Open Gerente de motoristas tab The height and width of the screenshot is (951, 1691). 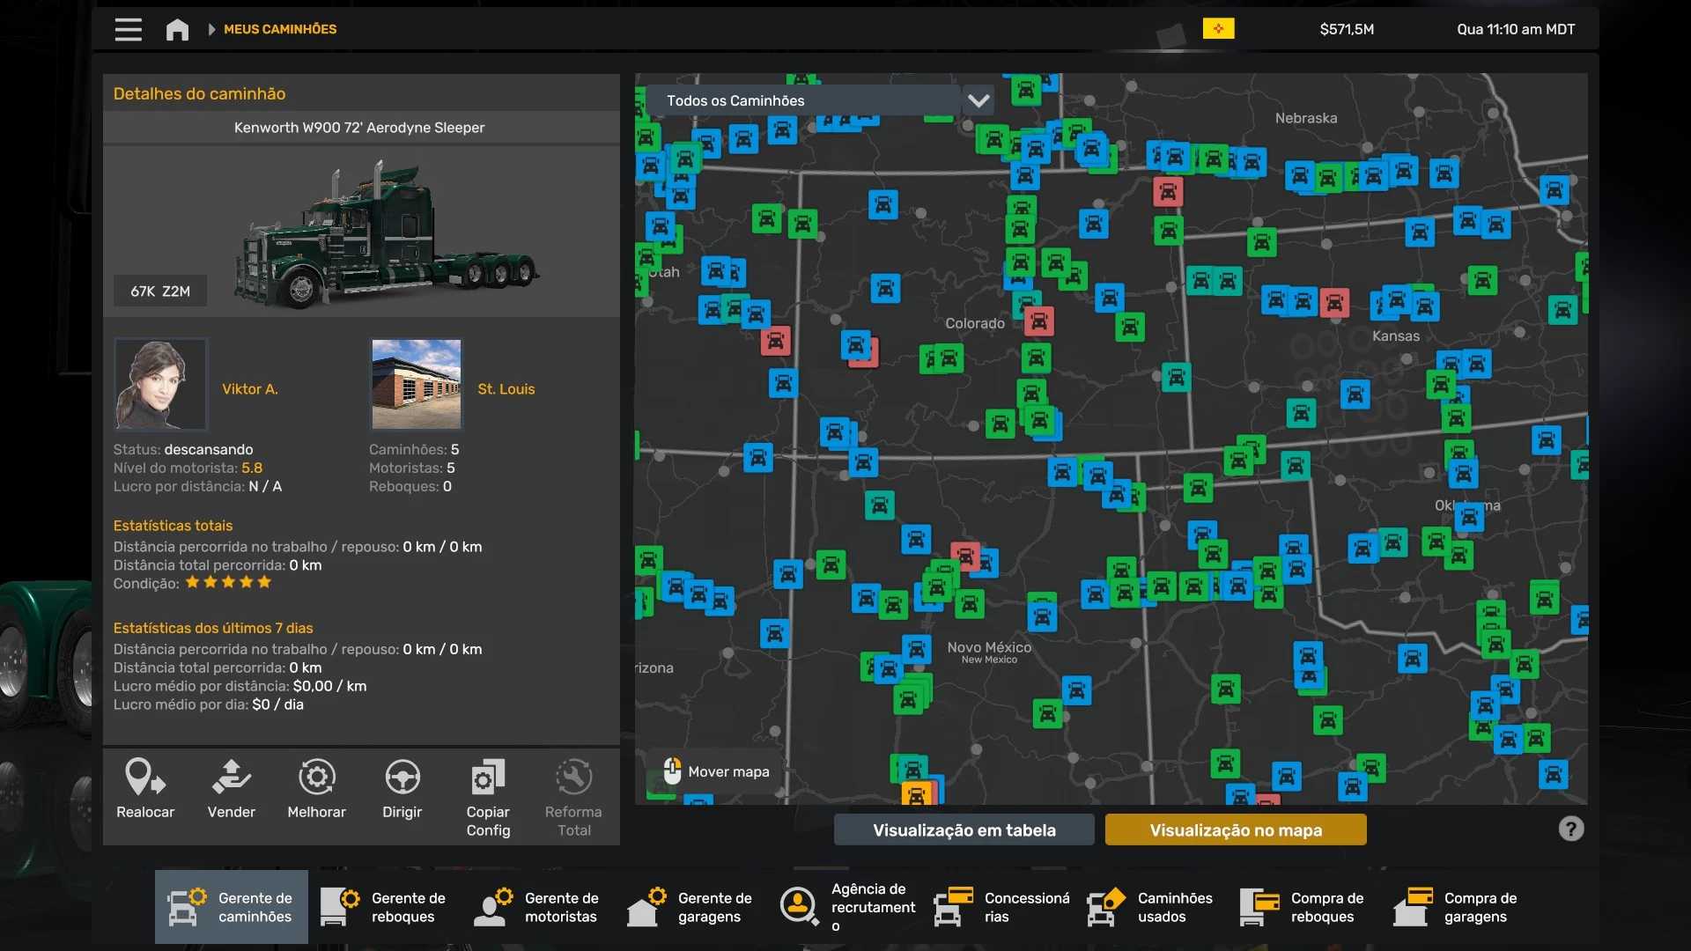tap(538, 907)
